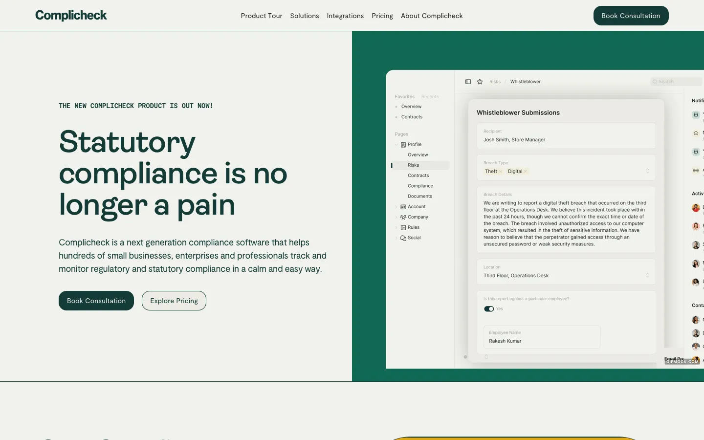This screenshot has height=440, width=704.
Task: Click the Account card icon in the sidebar
Action: [x=403, y=207]
